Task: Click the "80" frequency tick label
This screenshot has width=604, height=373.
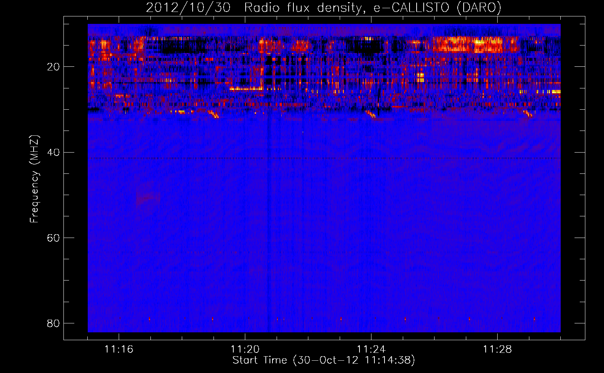Action: pos(53,323)
